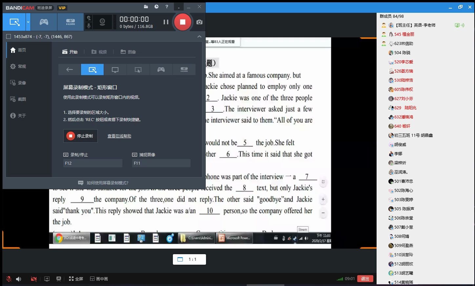The image size is (475, 286).
Task: Click the presenter board icon beside 全屏
Action: pos(59,279)
